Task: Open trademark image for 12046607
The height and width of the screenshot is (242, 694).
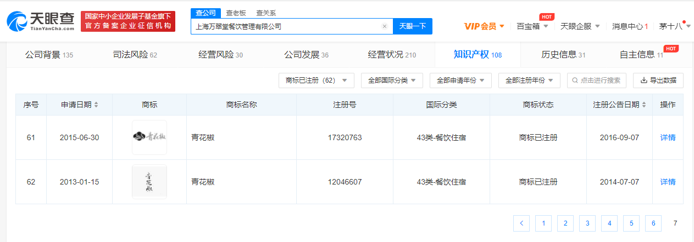Action: (x=149, y=182)
